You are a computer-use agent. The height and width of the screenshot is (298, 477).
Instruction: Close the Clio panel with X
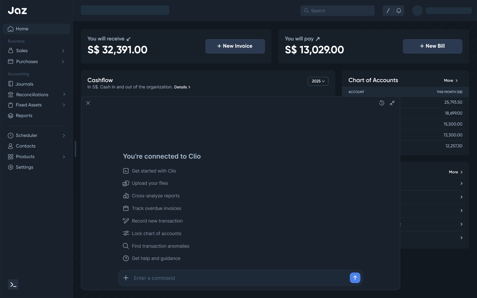(x=88, y=103)
